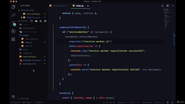Click the Prettier status item
Screen dimensions: 185x104
[x=159, y=102]
